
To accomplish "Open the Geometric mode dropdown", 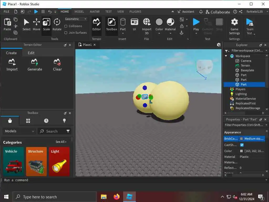I will point(76,19).
